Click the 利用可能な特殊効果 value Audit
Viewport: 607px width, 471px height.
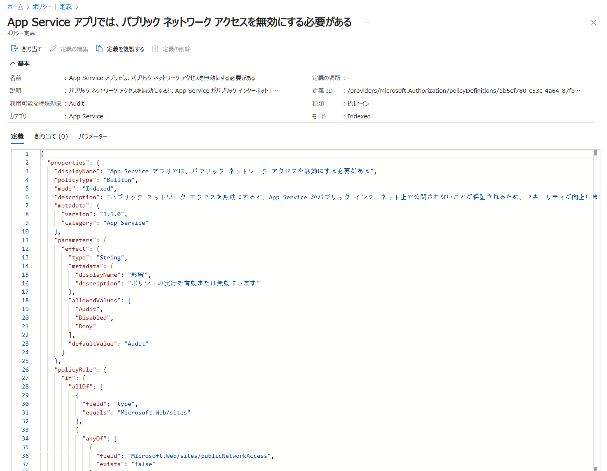click(77, 104)
